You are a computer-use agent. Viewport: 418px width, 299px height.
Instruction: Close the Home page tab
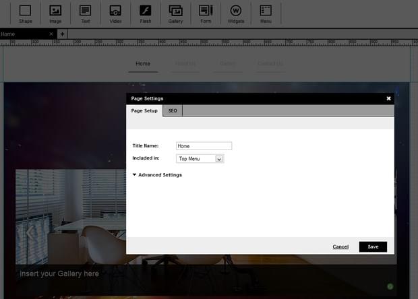tap(51, 34)
